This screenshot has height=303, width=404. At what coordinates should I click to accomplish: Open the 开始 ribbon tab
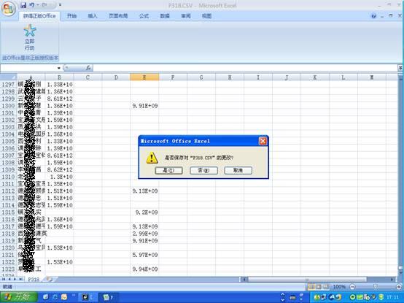point(71,16)
